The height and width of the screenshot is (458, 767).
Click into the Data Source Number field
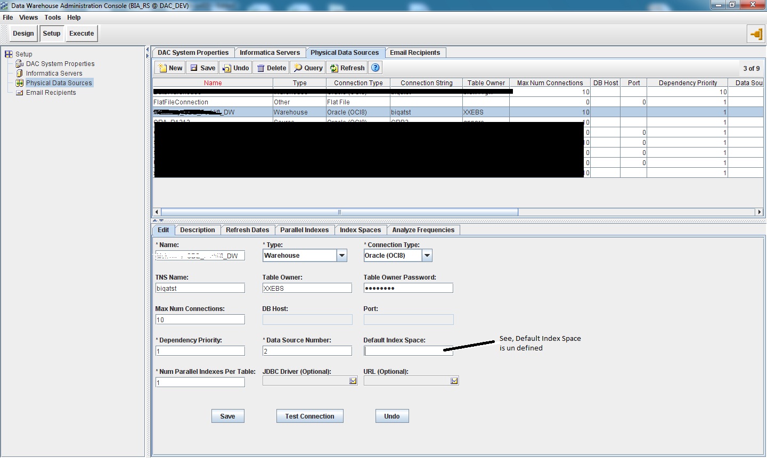point(307,351)
